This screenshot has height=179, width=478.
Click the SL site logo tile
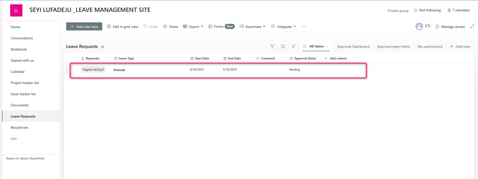click(16, 10)
